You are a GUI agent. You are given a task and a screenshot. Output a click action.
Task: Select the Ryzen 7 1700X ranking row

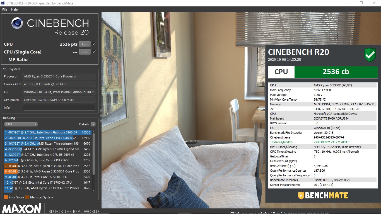[x=48, y=149]
